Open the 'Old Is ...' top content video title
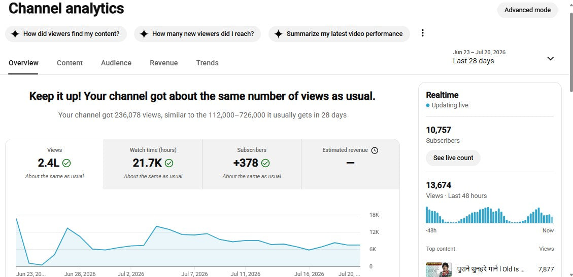Screen dimensions: 573x277 coord(491,269)
